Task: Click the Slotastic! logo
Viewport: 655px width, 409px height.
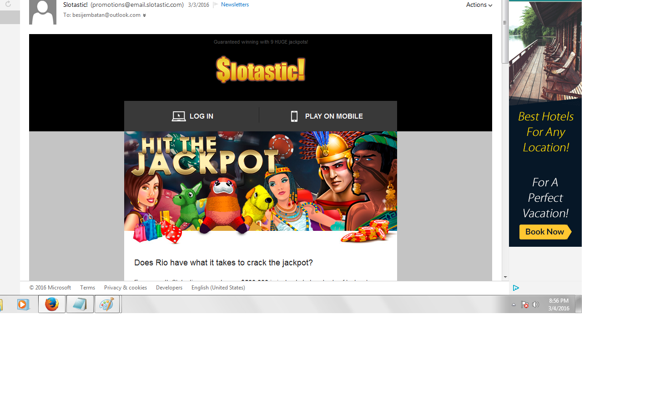Action: click(261, 70)
